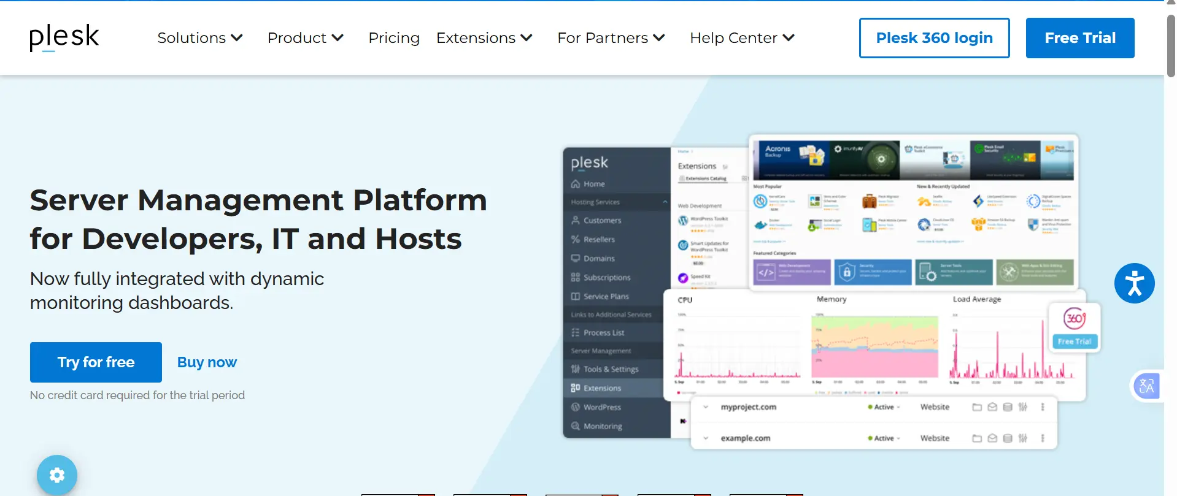The image size is (1177, 496).
Task: Click 'No credit card required' trial note
Action: coord(137,395)
